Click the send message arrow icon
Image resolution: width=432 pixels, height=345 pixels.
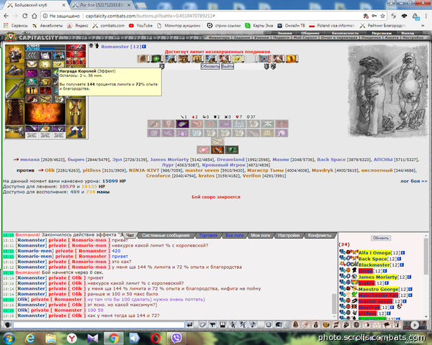coord(189,325)
